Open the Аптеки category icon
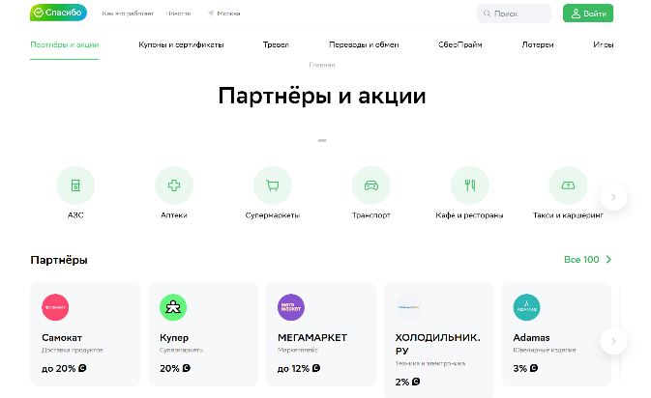The width and height of the screenshot is (651, 398). click(174, 185)
